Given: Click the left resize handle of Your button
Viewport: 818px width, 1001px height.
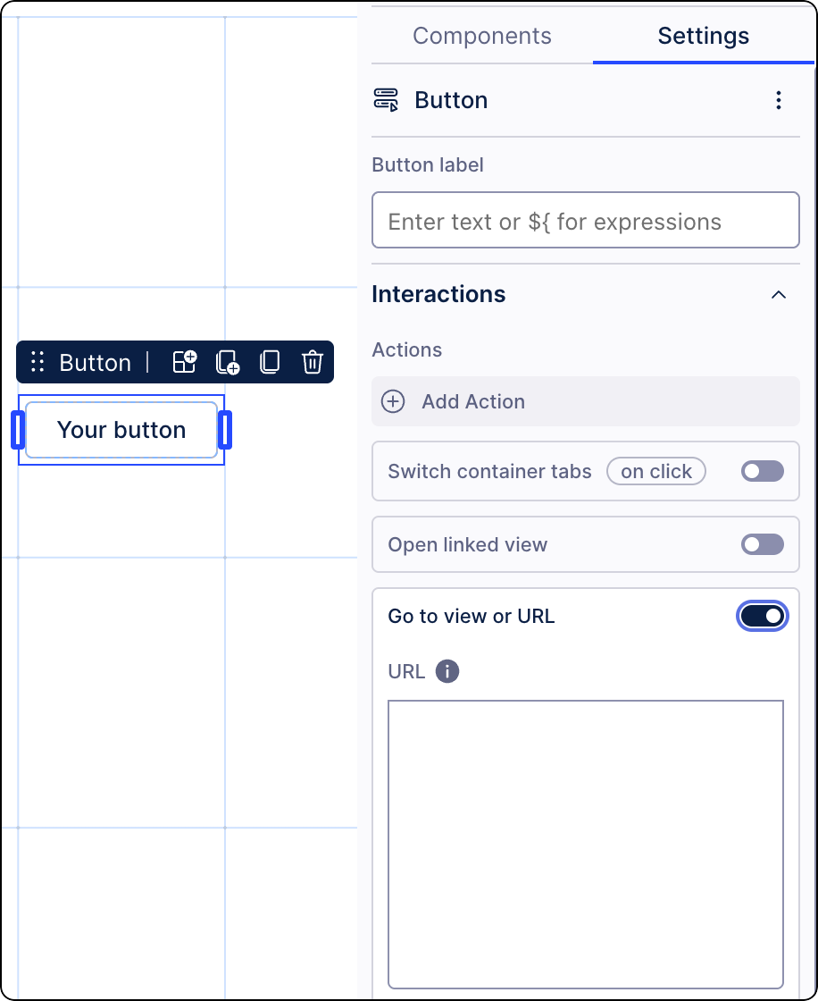Looking at the screenshot, I should 18,430.
